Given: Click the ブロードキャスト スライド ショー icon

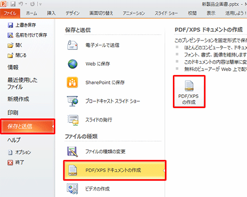Looking at the screenshot, I should [x=72, y=101].
